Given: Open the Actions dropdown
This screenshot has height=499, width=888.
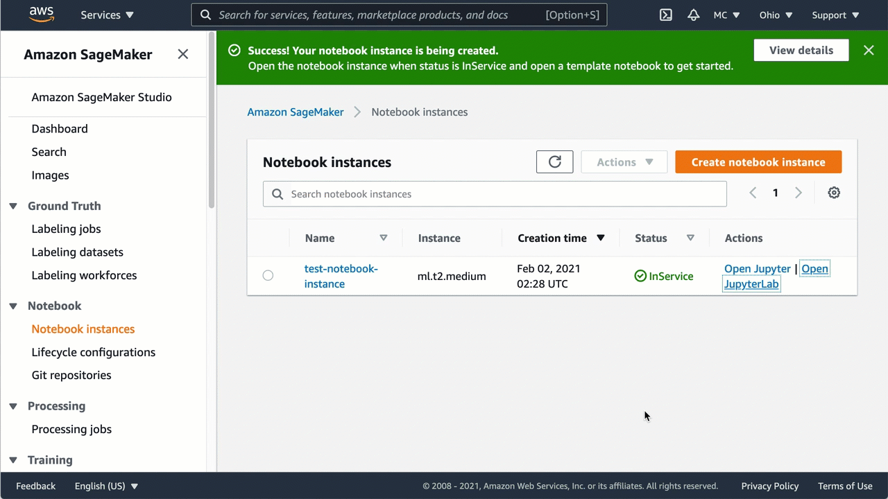Looking at the screenshot, I should pos(623,161).
